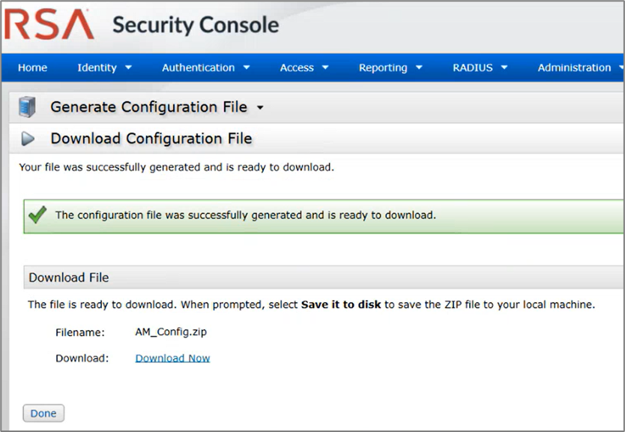The width and height of the screenshot is (625, 432).
Task: Click the server icon beside Generate Configuration File
Action: tap(27, 106)
